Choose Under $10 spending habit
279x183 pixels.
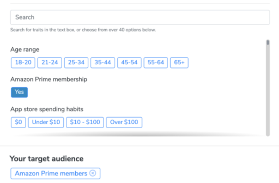(x=46, y=122)
